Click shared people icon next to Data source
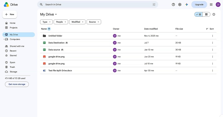Image resolution: width=223 pixels, height=117 pixels. tap(62, 50)
